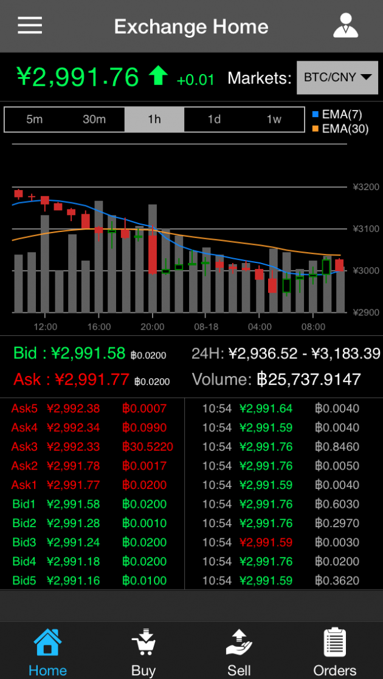Select the 5m chart interval

[x=35, y=120]
